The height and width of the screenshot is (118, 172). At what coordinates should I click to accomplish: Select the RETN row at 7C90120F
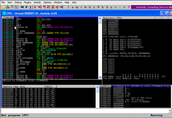pos(50,18)
